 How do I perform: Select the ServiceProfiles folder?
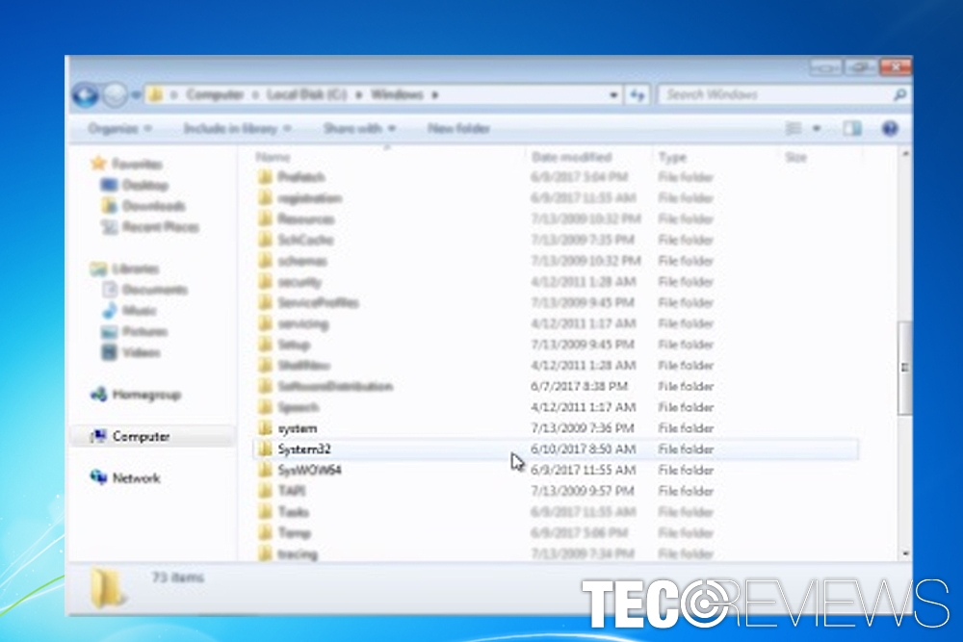coord(318,302)
